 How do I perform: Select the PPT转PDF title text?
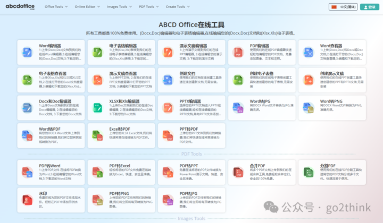tap(189, 129)
